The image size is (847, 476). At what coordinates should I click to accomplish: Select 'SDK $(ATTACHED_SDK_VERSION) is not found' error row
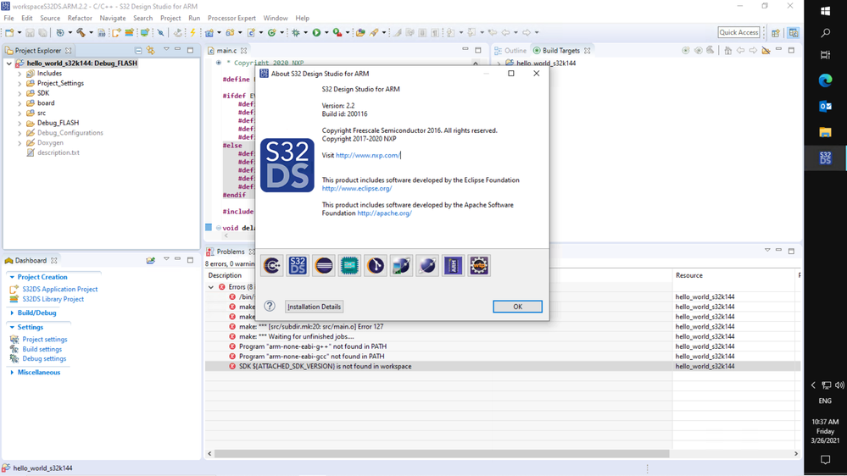tap(503, 367)
